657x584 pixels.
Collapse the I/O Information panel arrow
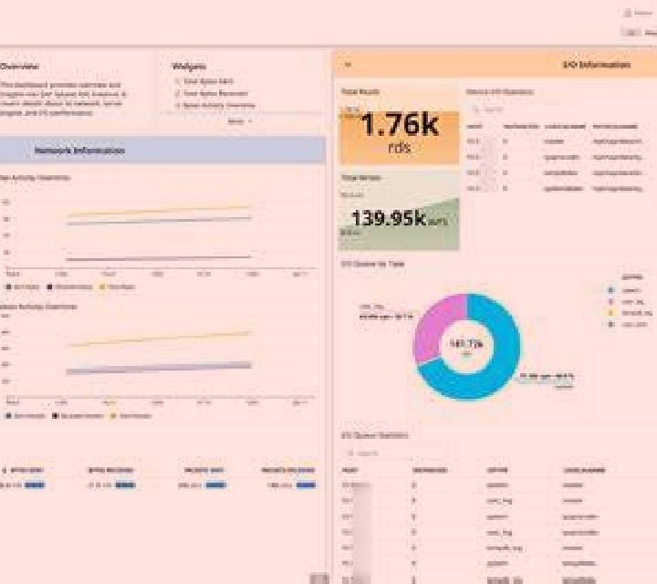click(348, 65)
